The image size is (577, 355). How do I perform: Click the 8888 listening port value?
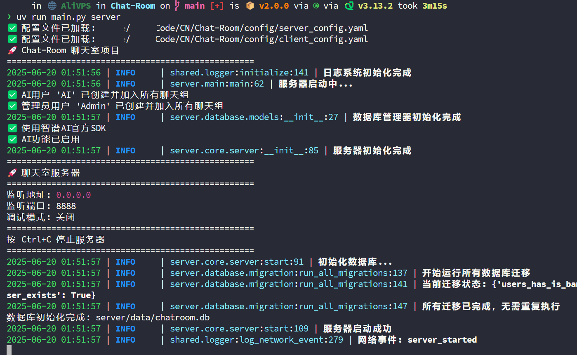pyautogui.click(x=66, y=206)
